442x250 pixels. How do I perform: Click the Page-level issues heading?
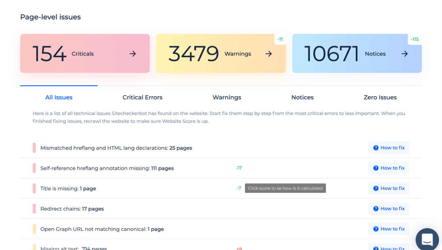(51, 17)
